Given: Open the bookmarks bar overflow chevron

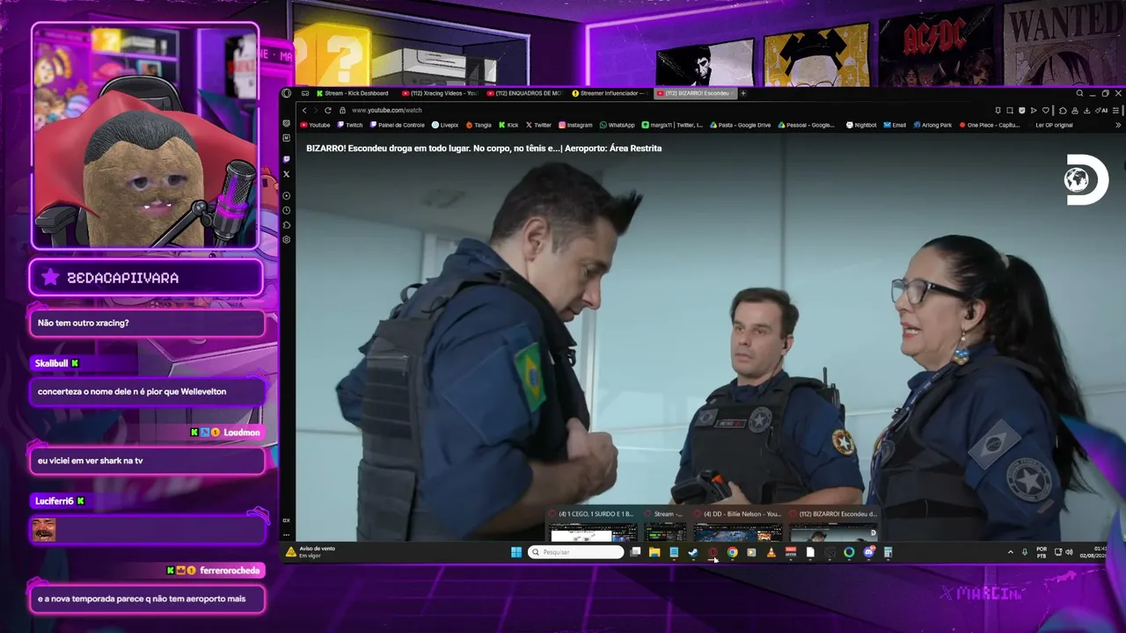Looking at the screenshot, I should click(x=1118, y=125).
